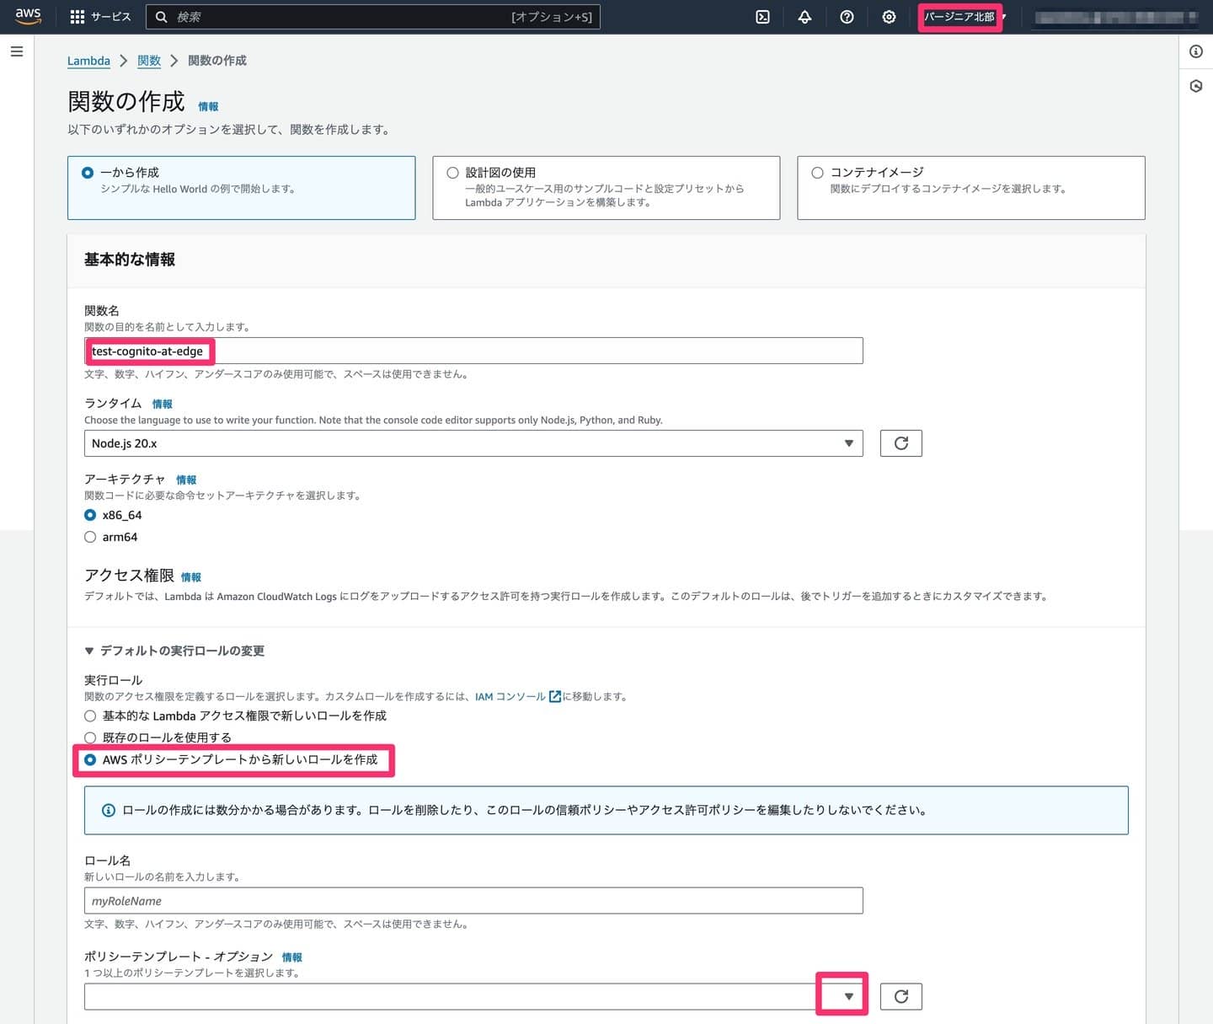Open the CloudShell terminal icon

(x=762, y=17)
